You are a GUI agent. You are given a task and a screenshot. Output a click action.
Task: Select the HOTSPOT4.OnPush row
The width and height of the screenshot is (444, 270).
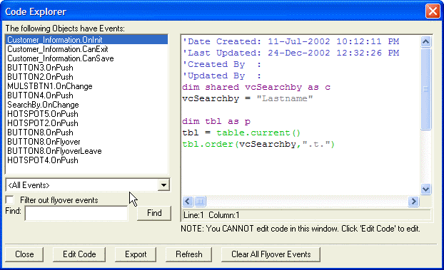[86, 160]
